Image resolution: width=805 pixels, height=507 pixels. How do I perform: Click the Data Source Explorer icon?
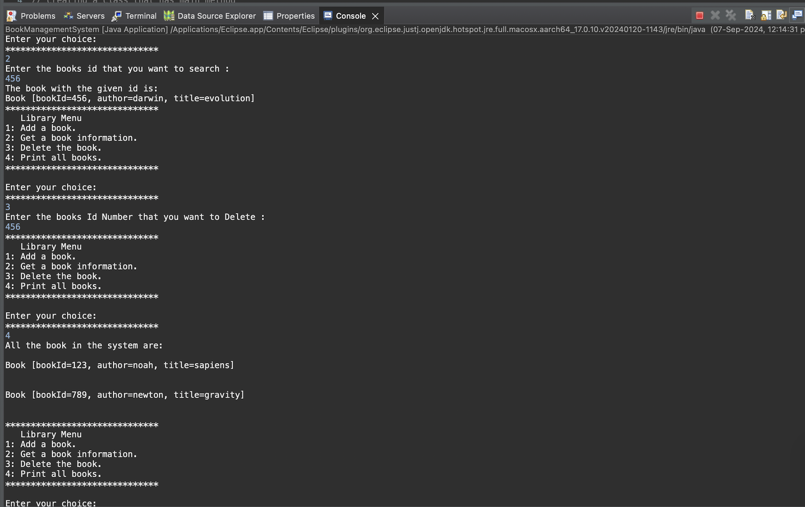(169, 16)
